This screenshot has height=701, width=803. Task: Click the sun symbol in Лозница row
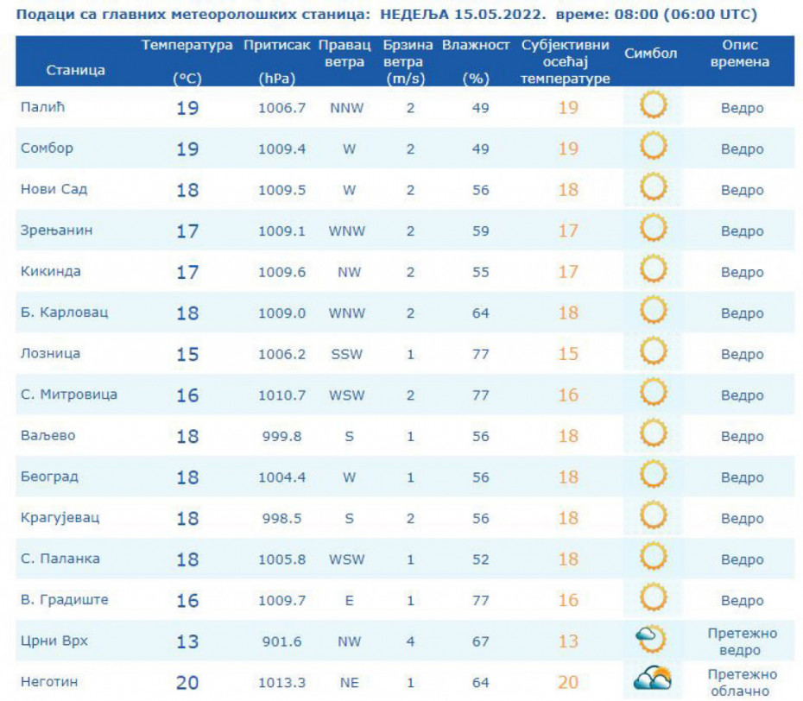(x=654, y=350)
